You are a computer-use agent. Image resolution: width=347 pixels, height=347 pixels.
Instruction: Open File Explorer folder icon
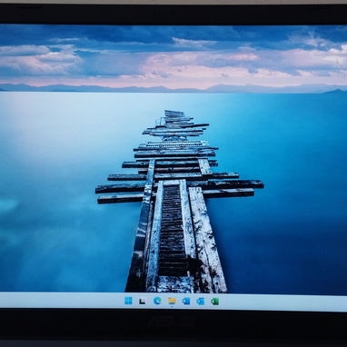click(172, 301)
